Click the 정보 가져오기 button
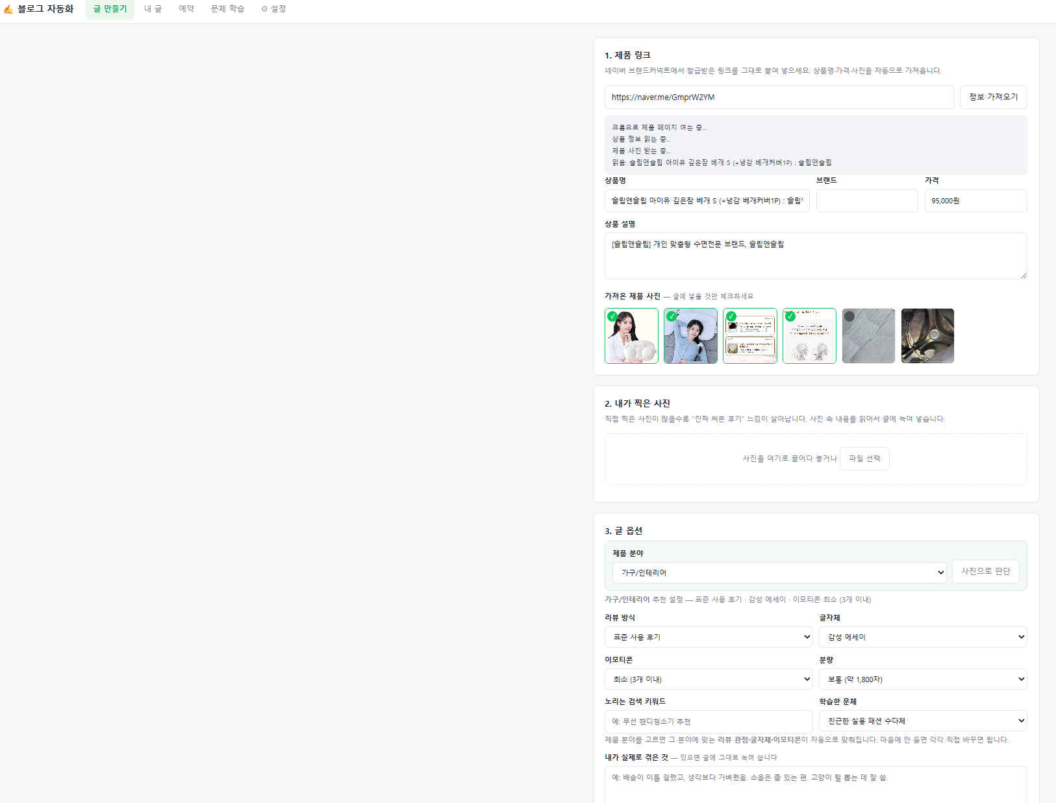Viewport: 1056px width, 803px height. click(994, 97)
